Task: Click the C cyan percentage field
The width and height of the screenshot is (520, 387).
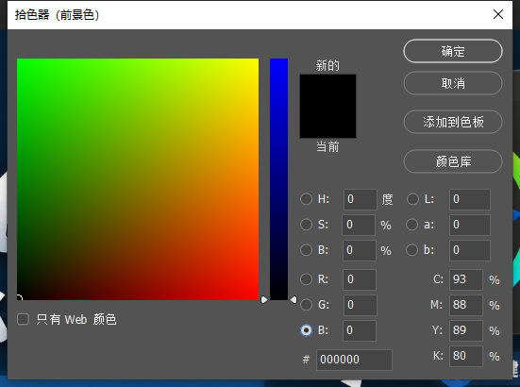Action: pos(466,279)
